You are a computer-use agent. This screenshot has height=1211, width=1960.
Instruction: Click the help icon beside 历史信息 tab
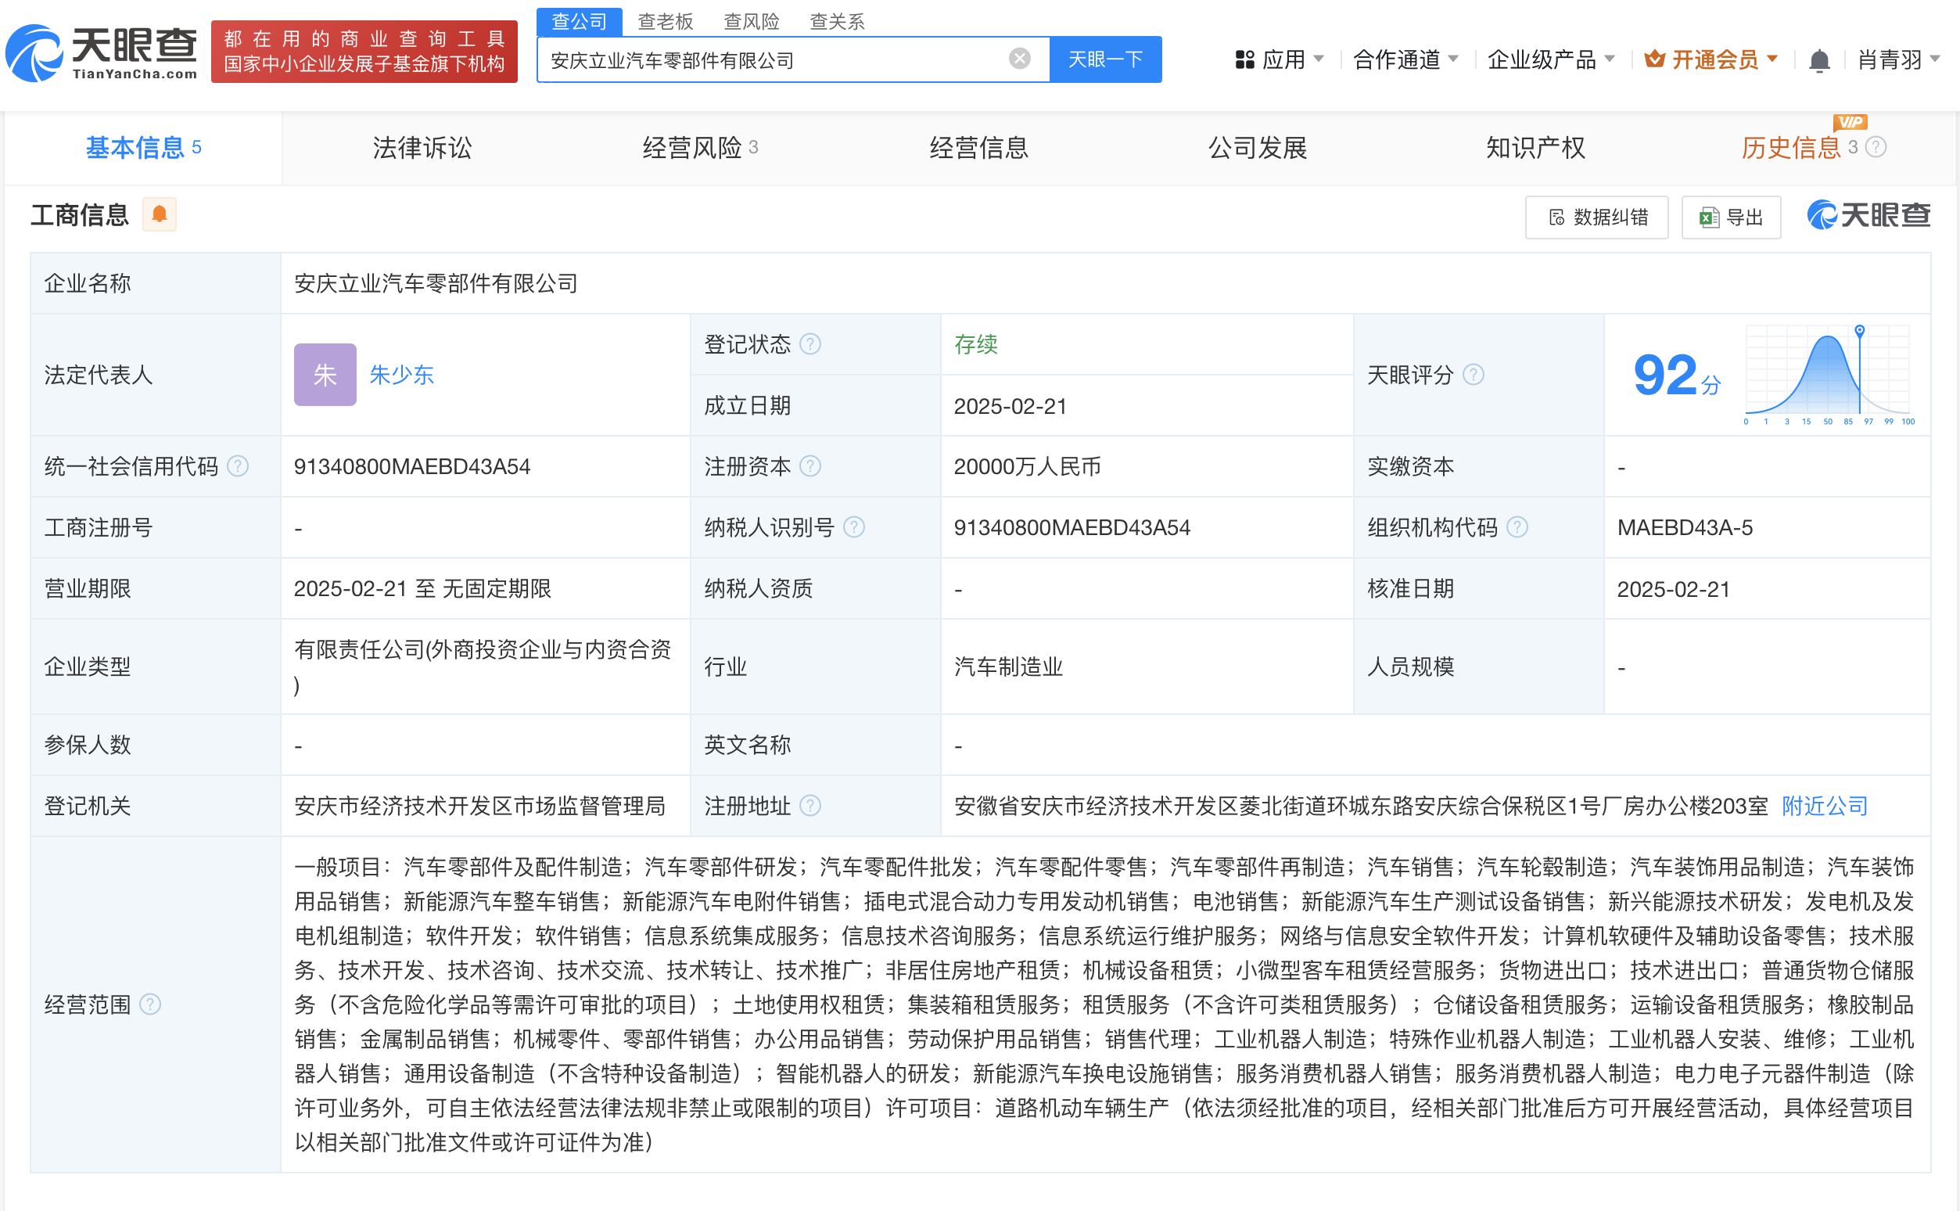point(1876,147)
